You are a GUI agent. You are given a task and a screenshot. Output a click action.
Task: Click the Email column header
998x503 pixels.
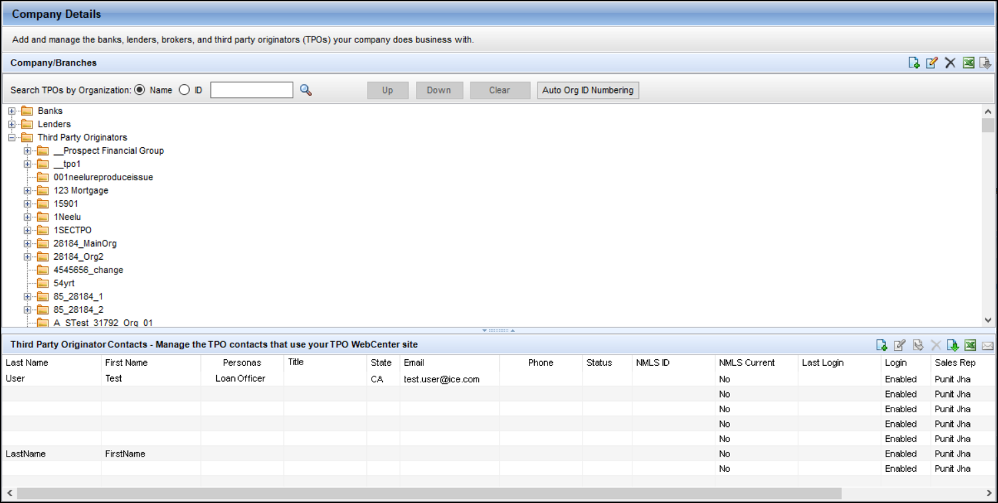pos(413,363)
